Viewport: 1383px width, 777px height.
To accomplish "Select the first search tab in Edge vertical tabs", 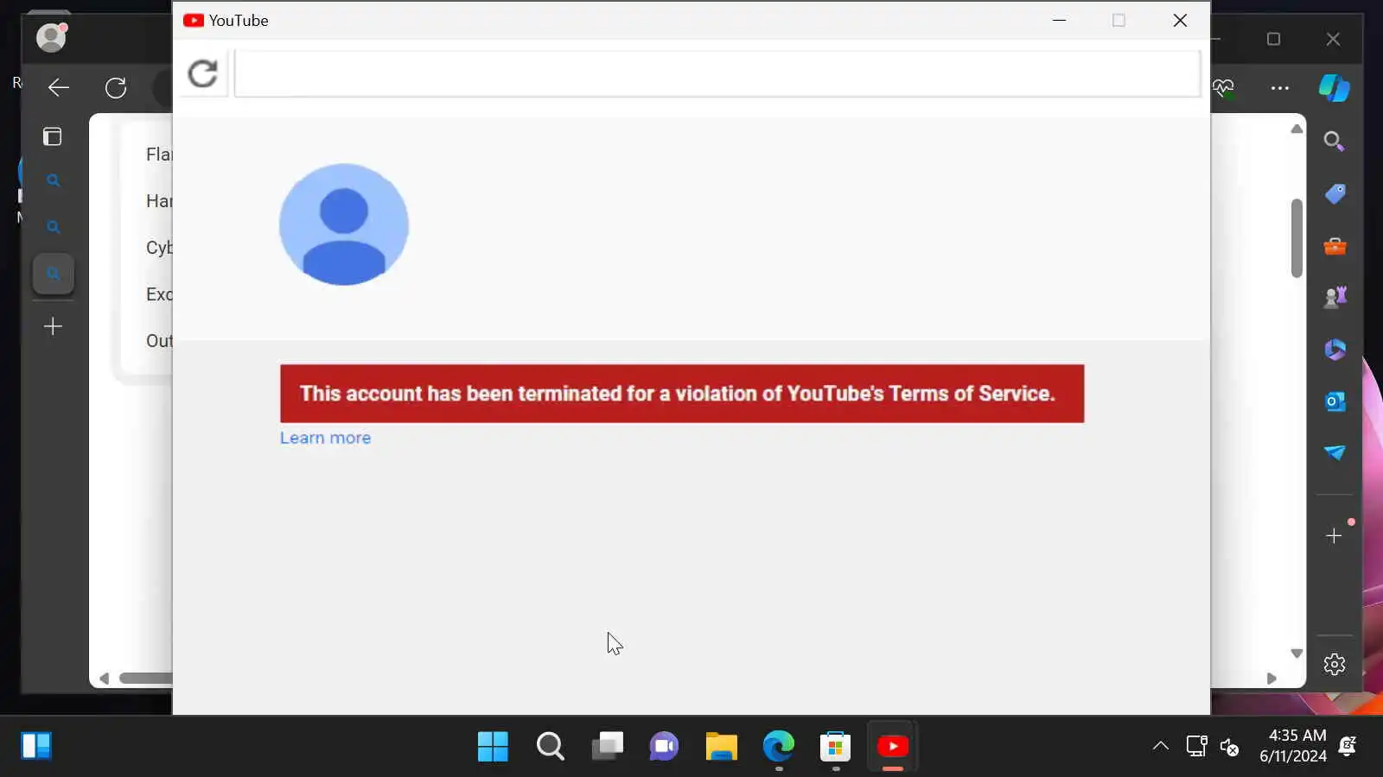I will (53, 180).
